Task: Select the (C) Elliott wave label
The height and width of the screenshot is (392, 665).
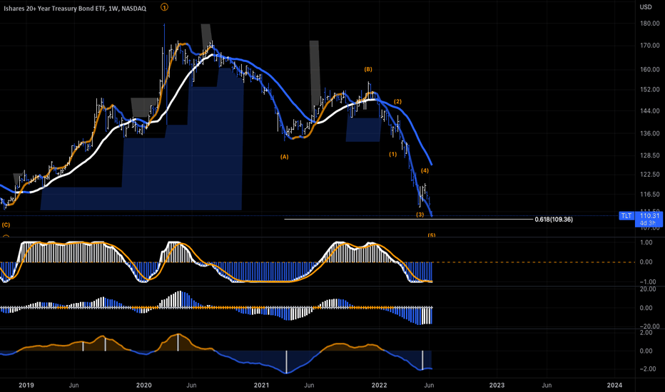Action: tap(6, 225)
